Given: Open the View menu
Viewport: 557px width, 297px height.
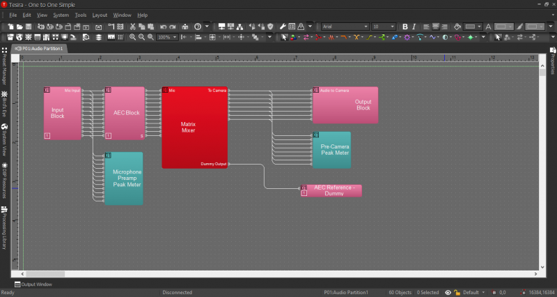Looking at the screenshot, I should (x=42, y=15).
